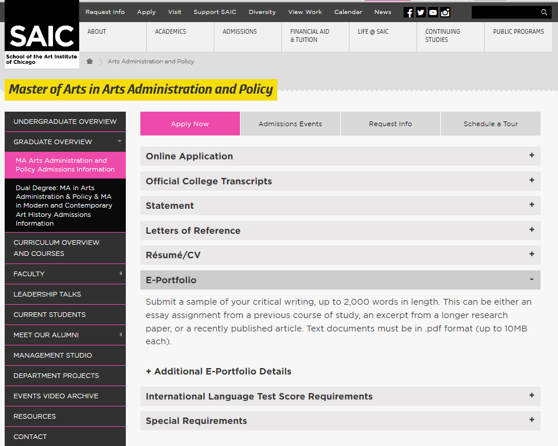The height and width of the screenshot is (446, 558).
Task: Open Resources in sidebar
Action: coord(65,416)
